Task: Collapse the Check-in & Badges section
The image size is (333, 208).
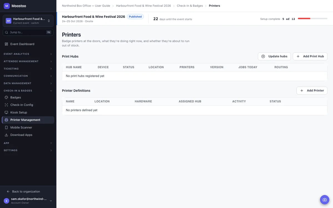Action: pyautogui.click(x=28, y=91)
